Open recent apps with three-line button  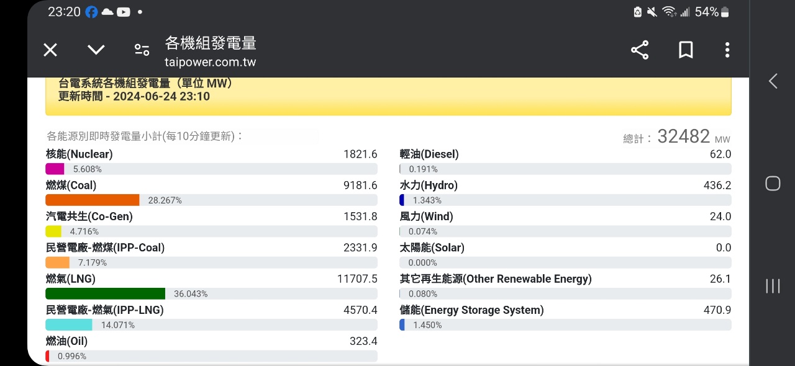click(773, 286)
